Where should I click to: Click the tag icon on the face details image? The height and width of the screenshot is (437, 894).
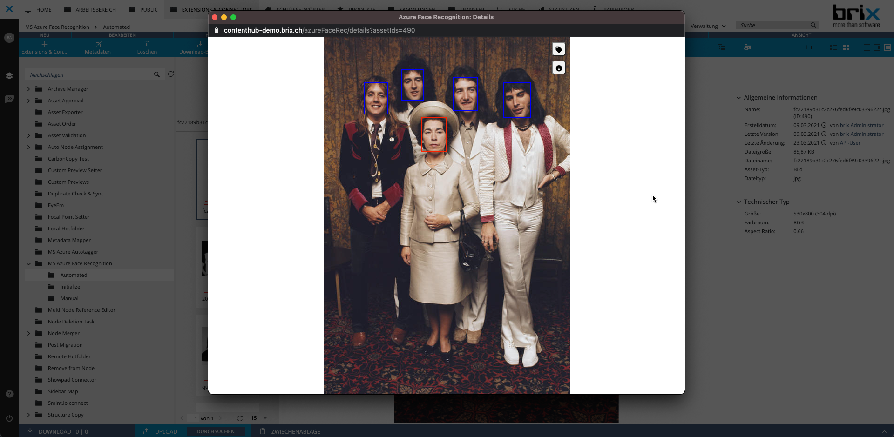[559, 49]
